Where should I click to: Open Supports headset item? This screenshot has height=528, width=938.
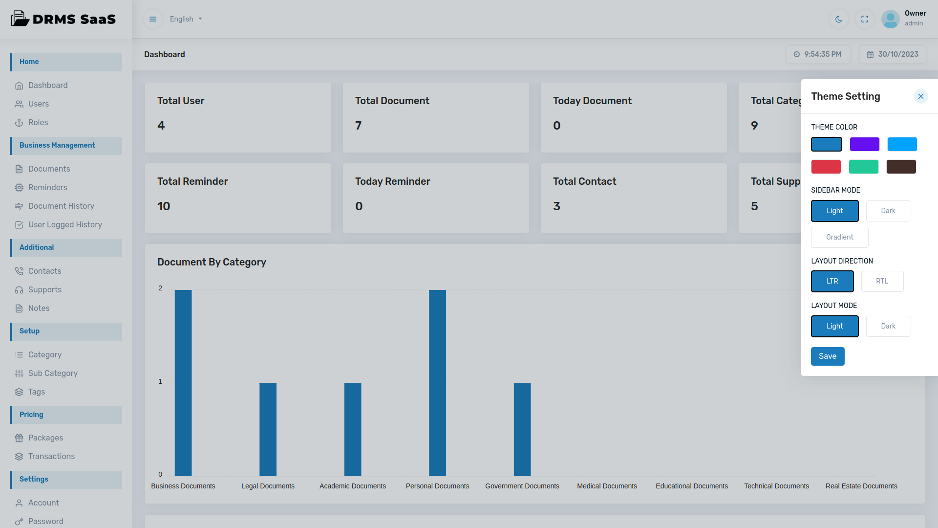(44, 290)
